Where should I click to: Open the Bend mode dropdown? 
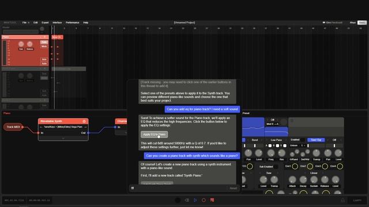tap(255, 140)
